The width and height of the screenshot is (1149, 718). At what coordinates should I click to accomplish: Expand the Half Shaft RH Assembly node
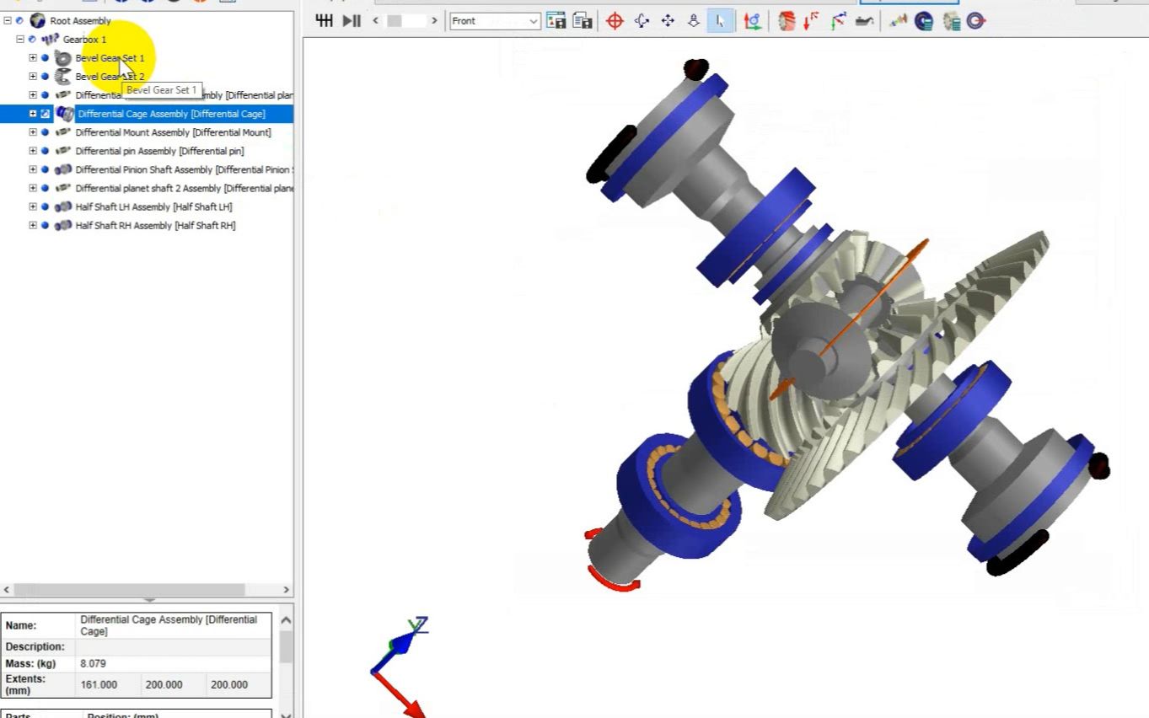[x=33, y=225]
